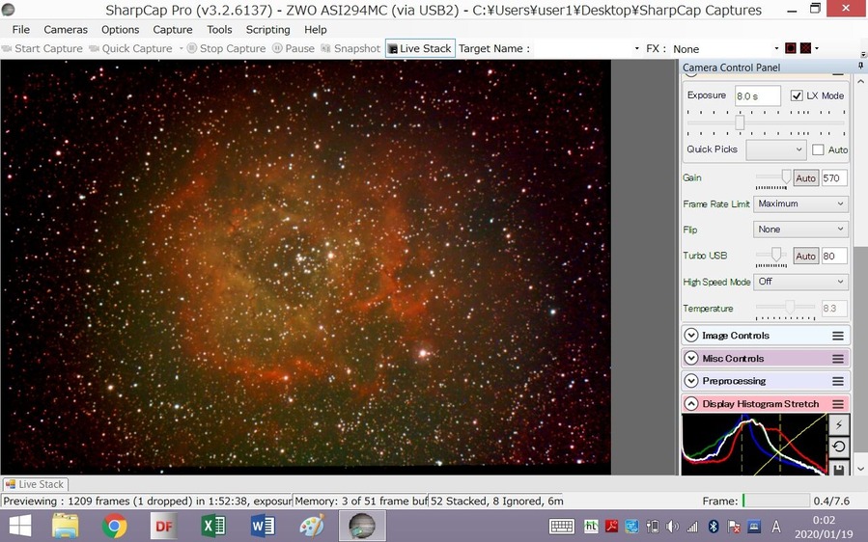Adjust the Exposure slider handle

click(740, 122)
